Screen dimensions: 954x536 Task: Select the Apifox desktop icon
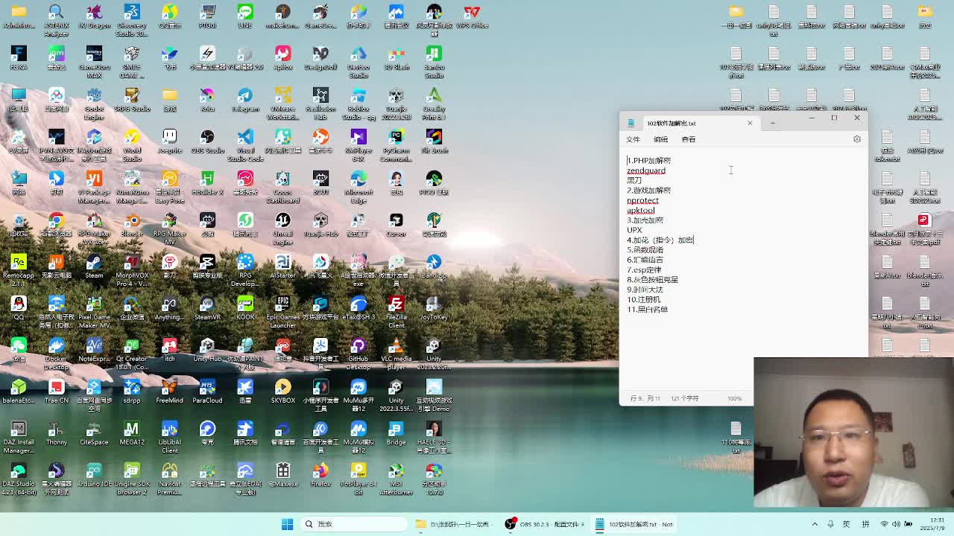coord(282,58)
